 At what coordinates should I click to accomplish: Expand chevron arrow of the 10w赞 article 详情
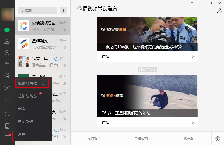[x=192, y=56]
